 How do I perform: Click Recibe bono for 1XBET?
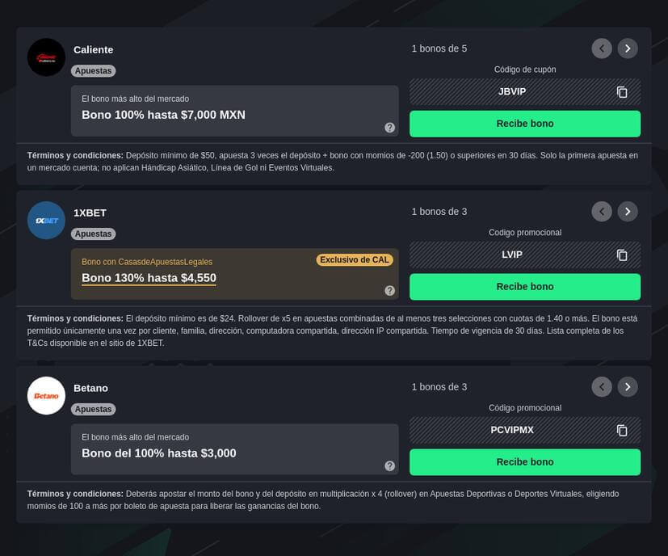(x=524, y=286)
